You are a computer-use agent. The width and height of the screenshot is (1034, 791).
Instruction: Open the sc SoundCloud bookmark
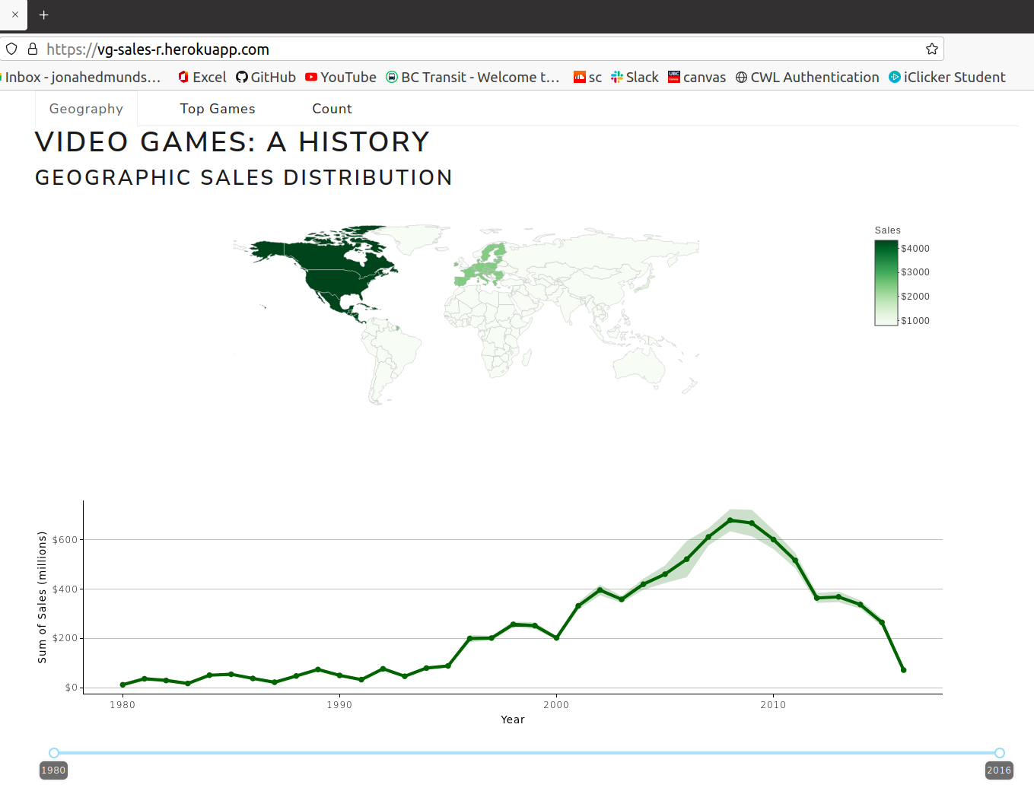coord(587,77)
